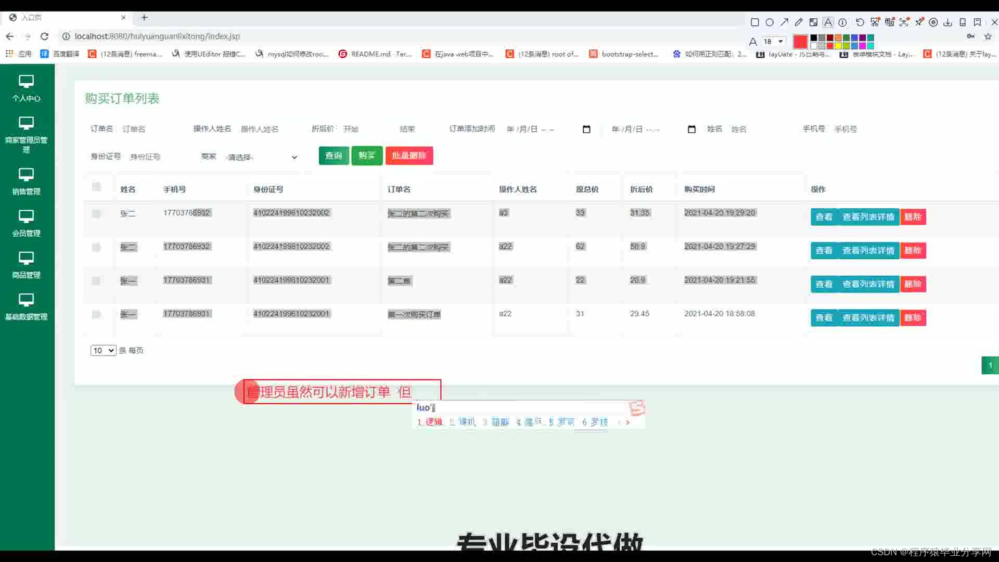Pick the yellow color swatch
Screen dimensions: 999x562
pyautogui.click(x=838, y=46)
